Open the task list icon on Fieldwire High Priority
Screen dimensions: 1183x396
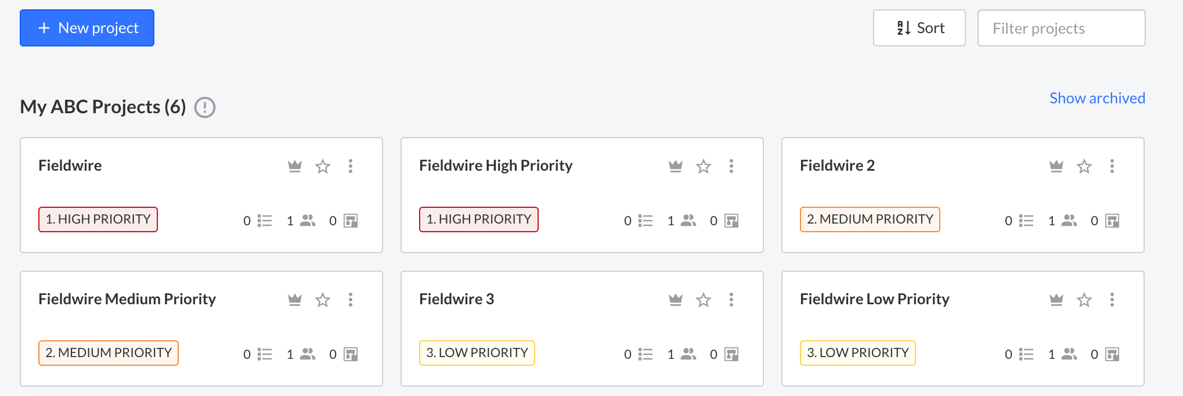tap(645, 221)
